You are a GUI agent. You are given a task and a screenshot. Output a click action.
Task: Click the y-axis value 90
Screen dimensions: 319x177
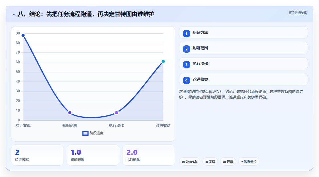pyautogui.click(x=18, y=33)
